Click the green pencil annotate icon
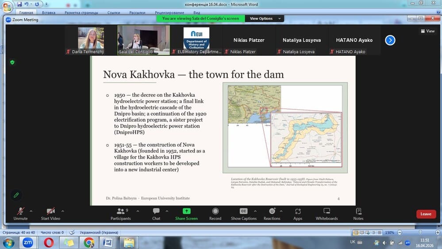 point(16,195)
